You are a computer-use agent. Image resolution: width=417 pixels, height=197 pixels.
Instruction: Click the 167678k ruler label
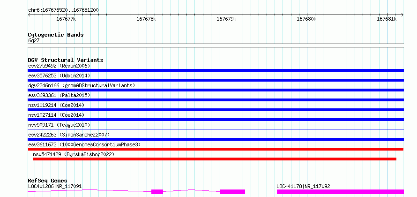pyautogui.click(x=146, y=19)
